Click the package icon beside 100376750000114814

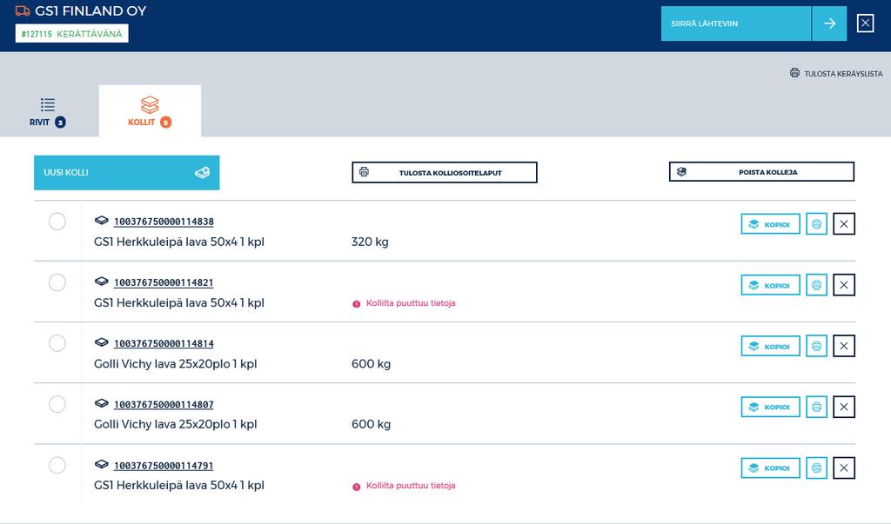point(101,342)
